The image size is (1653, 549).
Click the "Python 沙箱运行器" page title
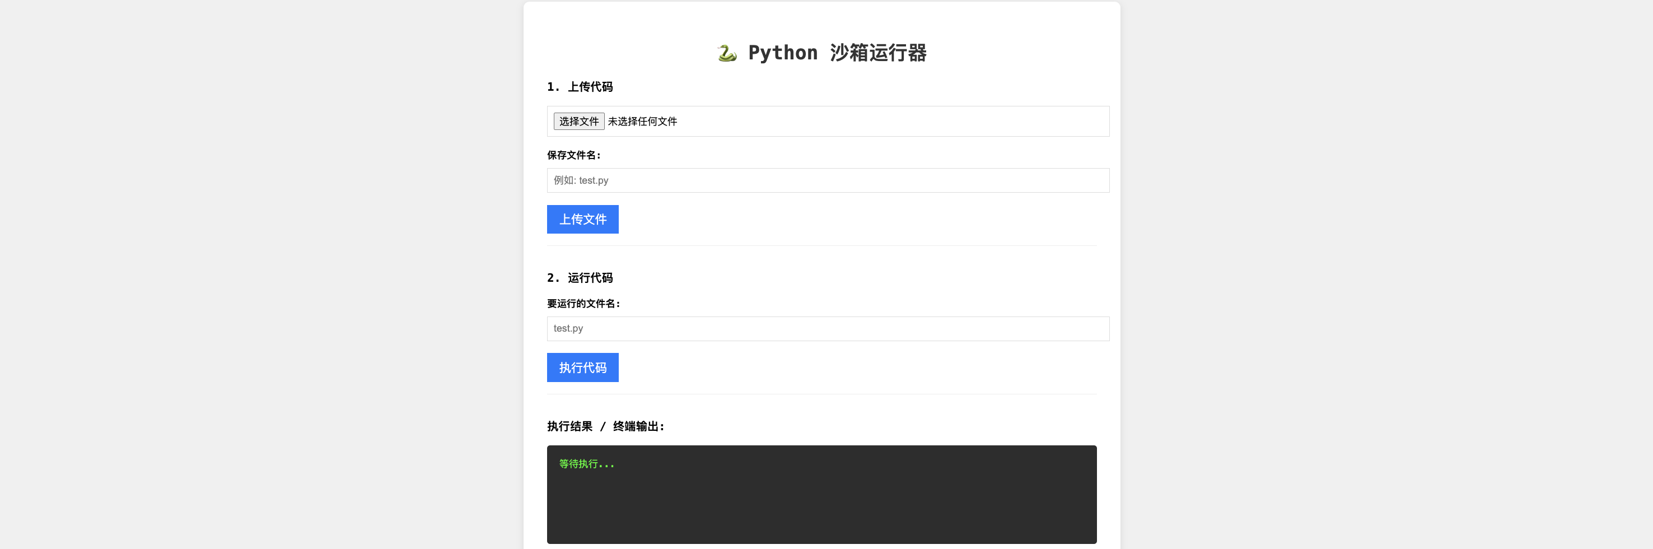[x=837, y=53]
